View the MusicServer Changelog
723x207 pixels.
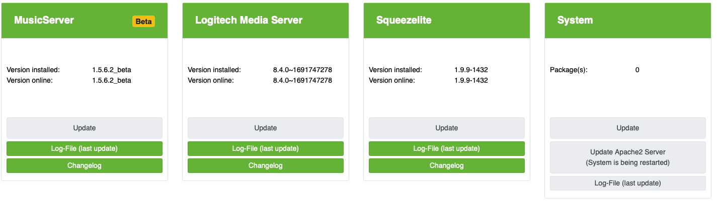[x=85, y=165]
